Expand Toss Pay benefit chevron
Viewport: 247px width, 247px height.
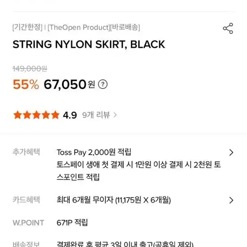click(231, 152)
